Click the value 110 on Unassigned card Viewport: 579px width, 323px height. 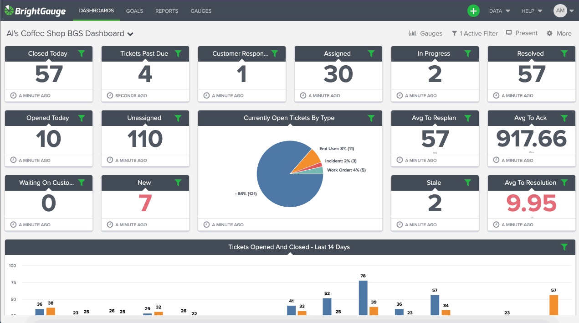click(x=145, y=139)
